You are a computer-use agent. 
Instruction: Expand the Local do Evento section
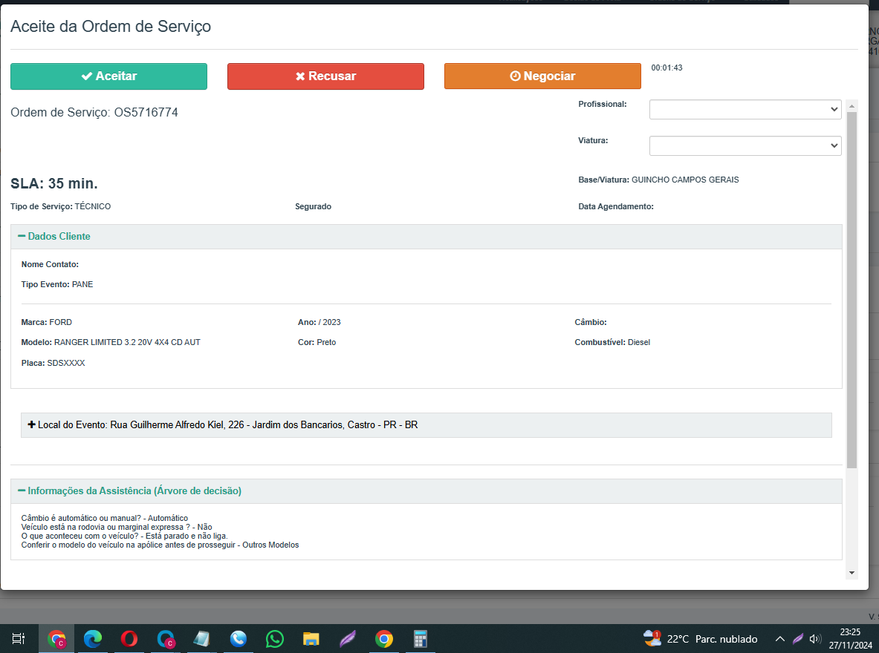point(32,425)
